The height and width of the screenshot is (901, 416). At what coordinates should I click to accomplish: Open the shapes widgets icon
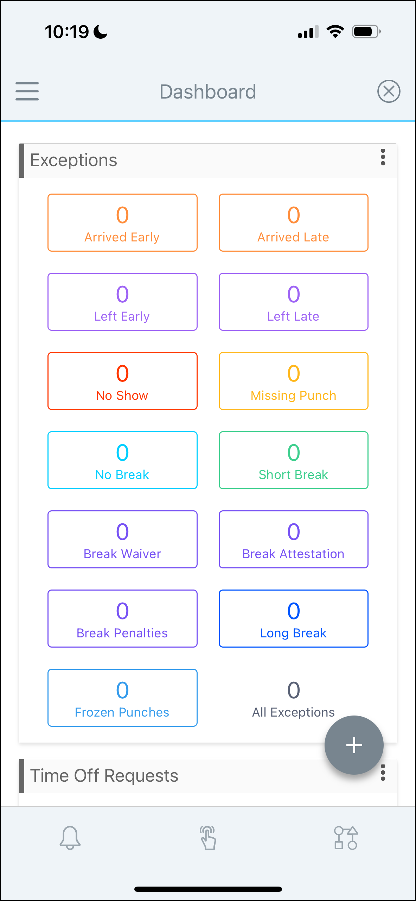point(346,838)
